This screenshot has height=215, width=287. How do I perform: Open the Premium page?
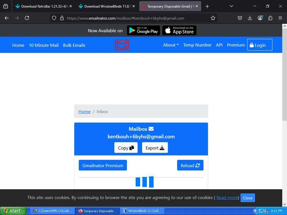(236, 45)
